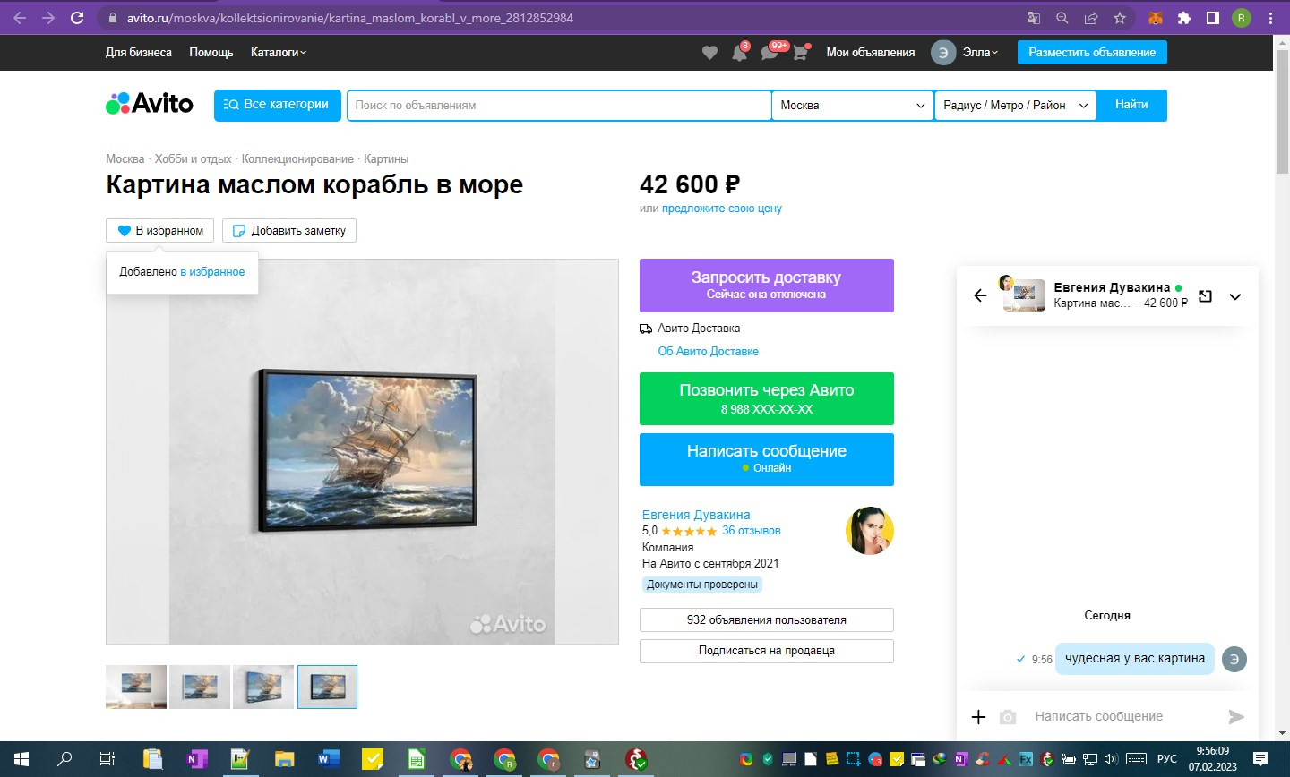The height and width of the screenshot is (777, 1290).
Task: Open notifications bell icon
Action: pyautogui.click(x=739, y=53)
